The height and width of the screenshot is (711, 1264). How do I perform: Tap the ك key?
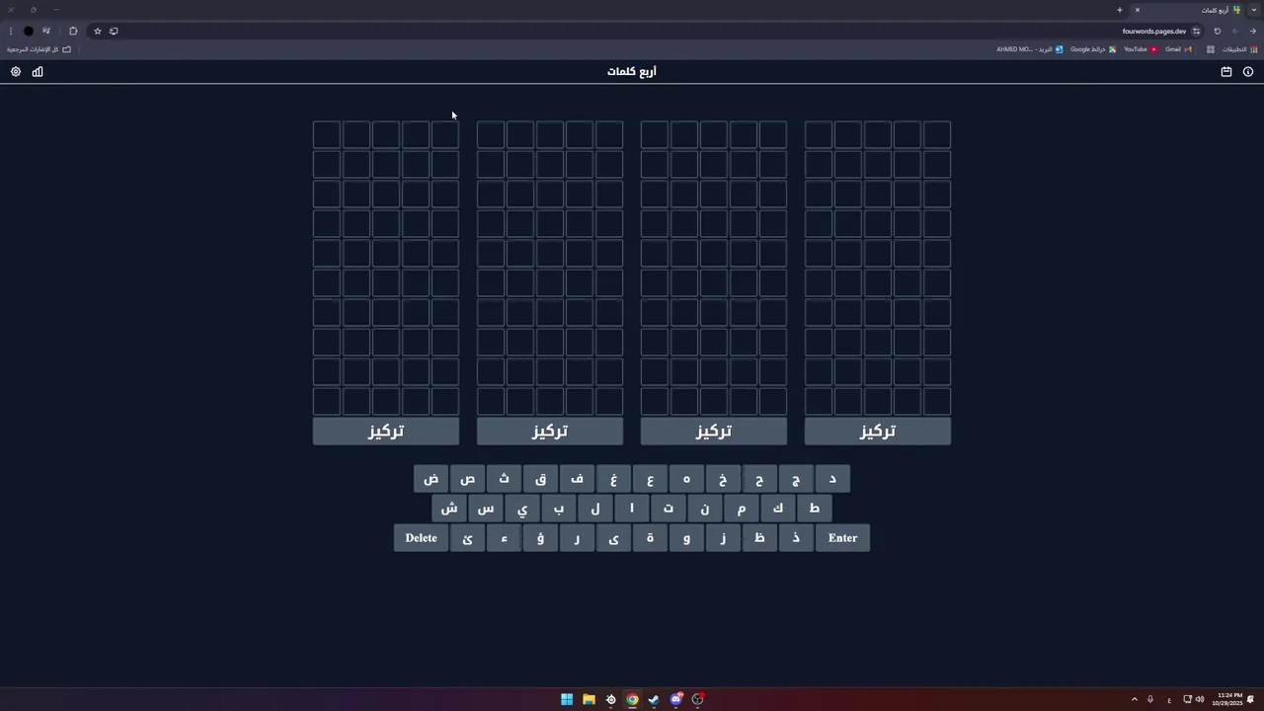(x=778, y=509)
